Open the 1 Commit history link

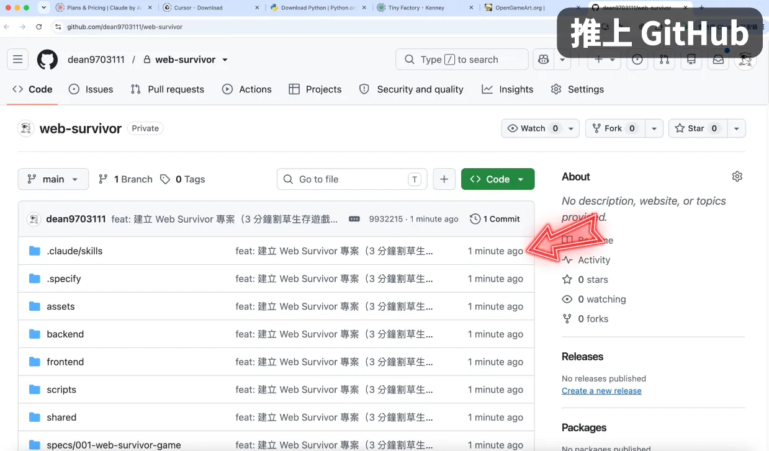[x=495, y=219]
